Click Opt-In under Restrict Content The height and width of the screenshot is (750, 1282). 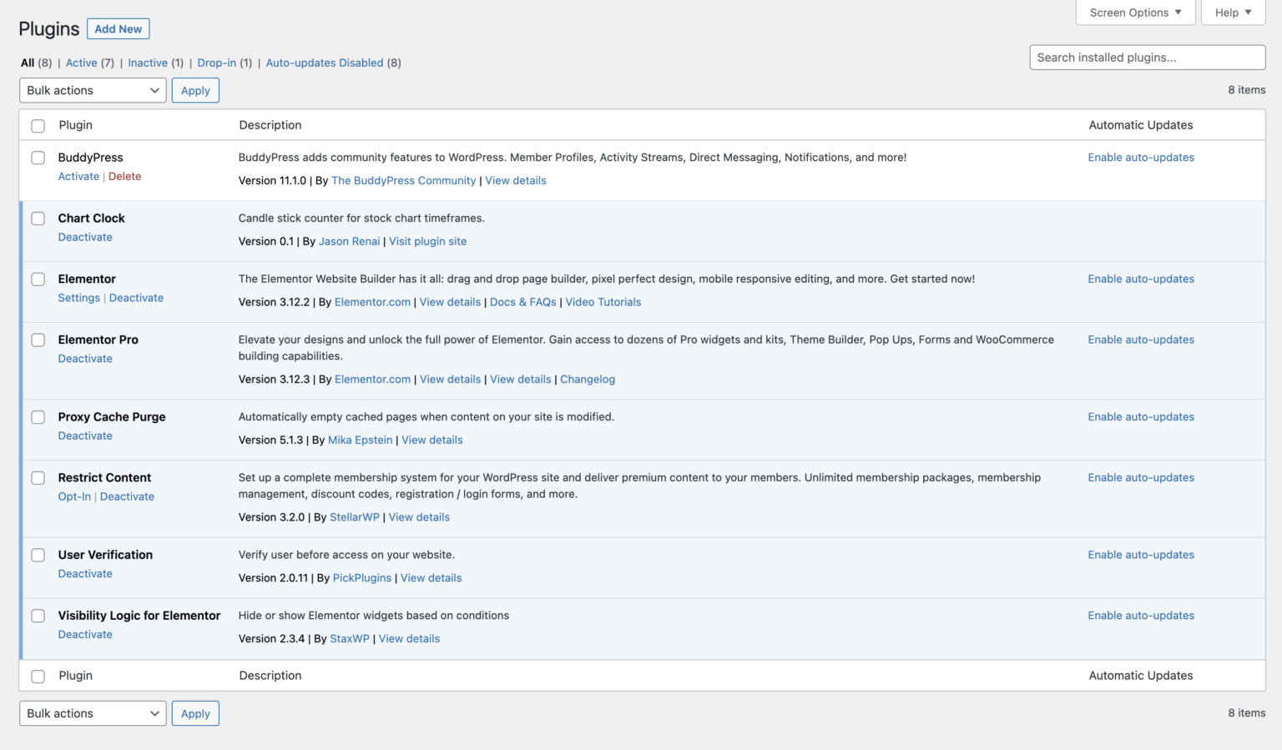point(74,496)
